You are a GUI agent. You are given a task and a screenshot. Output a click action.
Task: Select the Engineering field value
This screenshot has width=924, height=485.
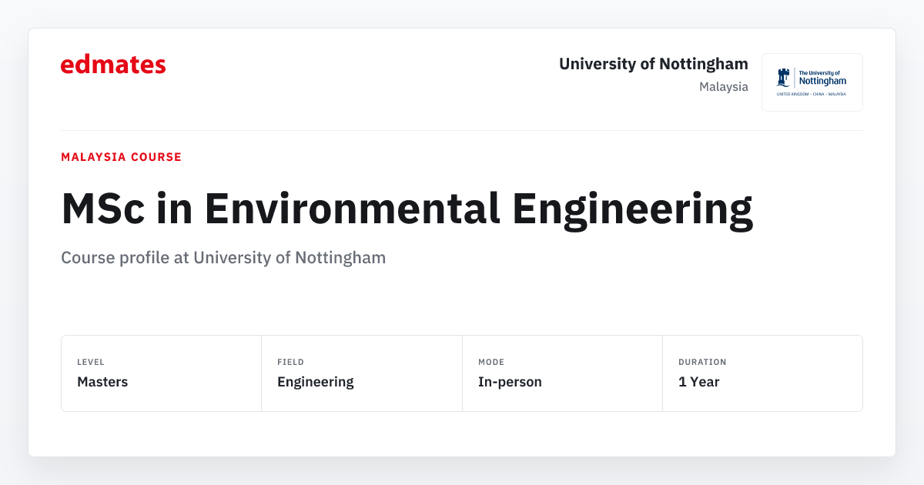tap(316, 382)
